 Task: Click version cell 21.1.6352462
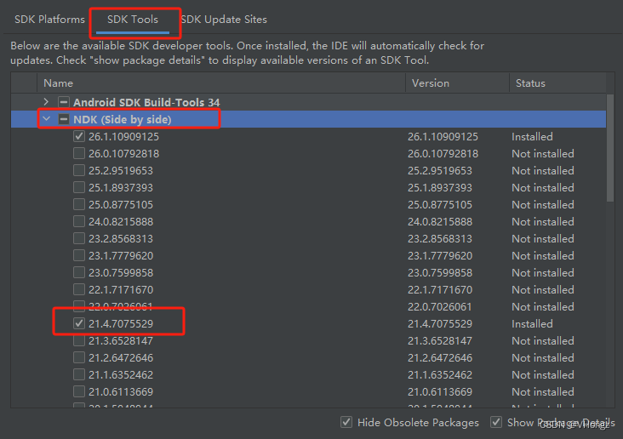(x=440, y=375)
